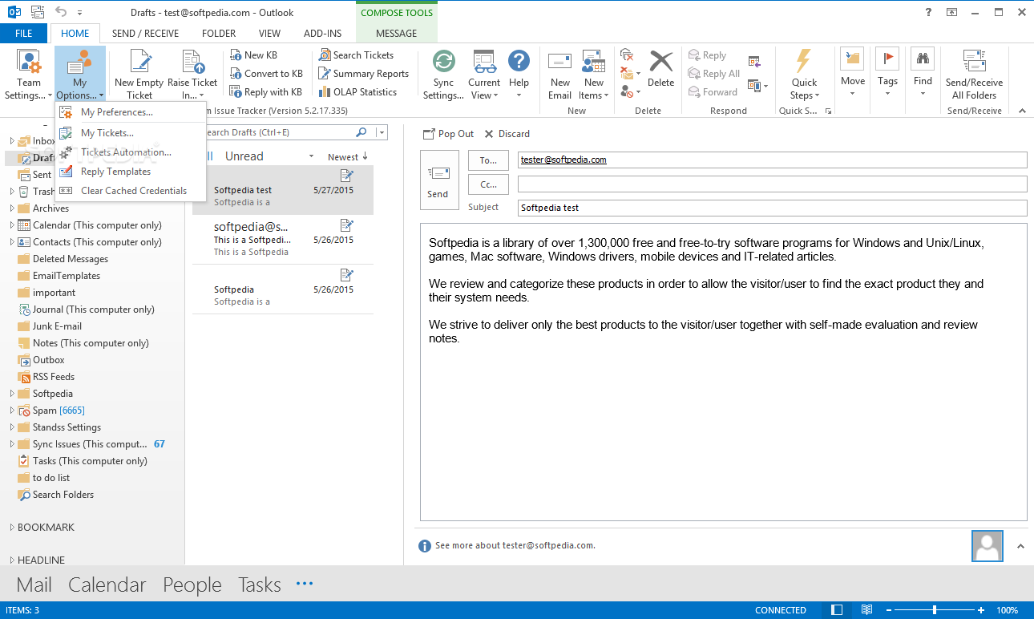The height and width of the screenshot is (619, 1034).
Task: Click the contact photo placeholder
Action: click(988, 545)
